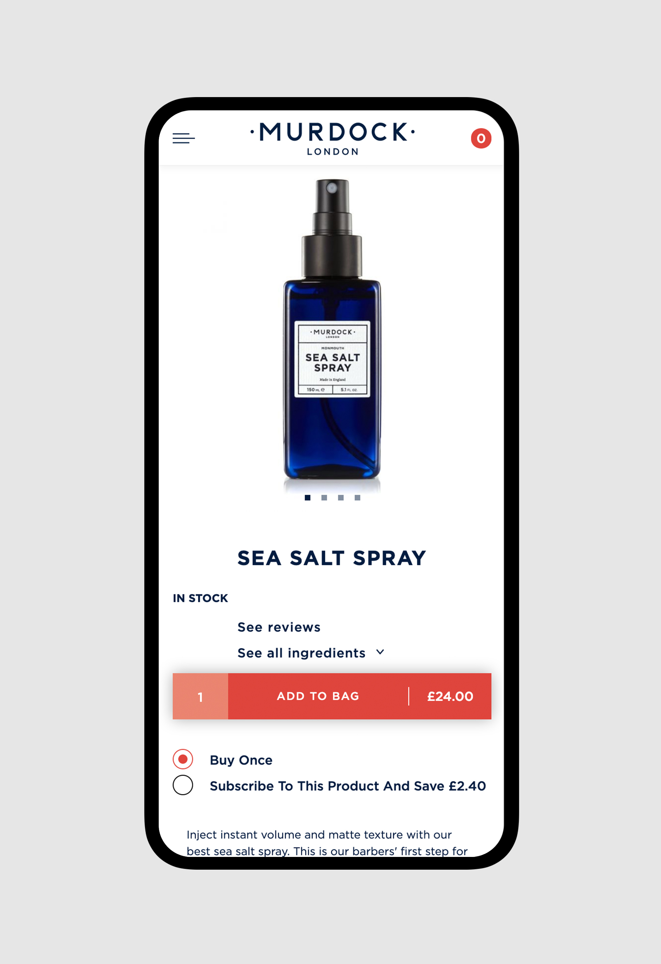Select the Subscribe and Save £2.40 option
Viewport: 661px width, 964px height.
coord(183,785)
